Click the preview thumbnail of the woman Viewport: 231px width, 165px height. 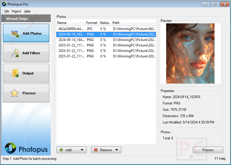[190, 53]
